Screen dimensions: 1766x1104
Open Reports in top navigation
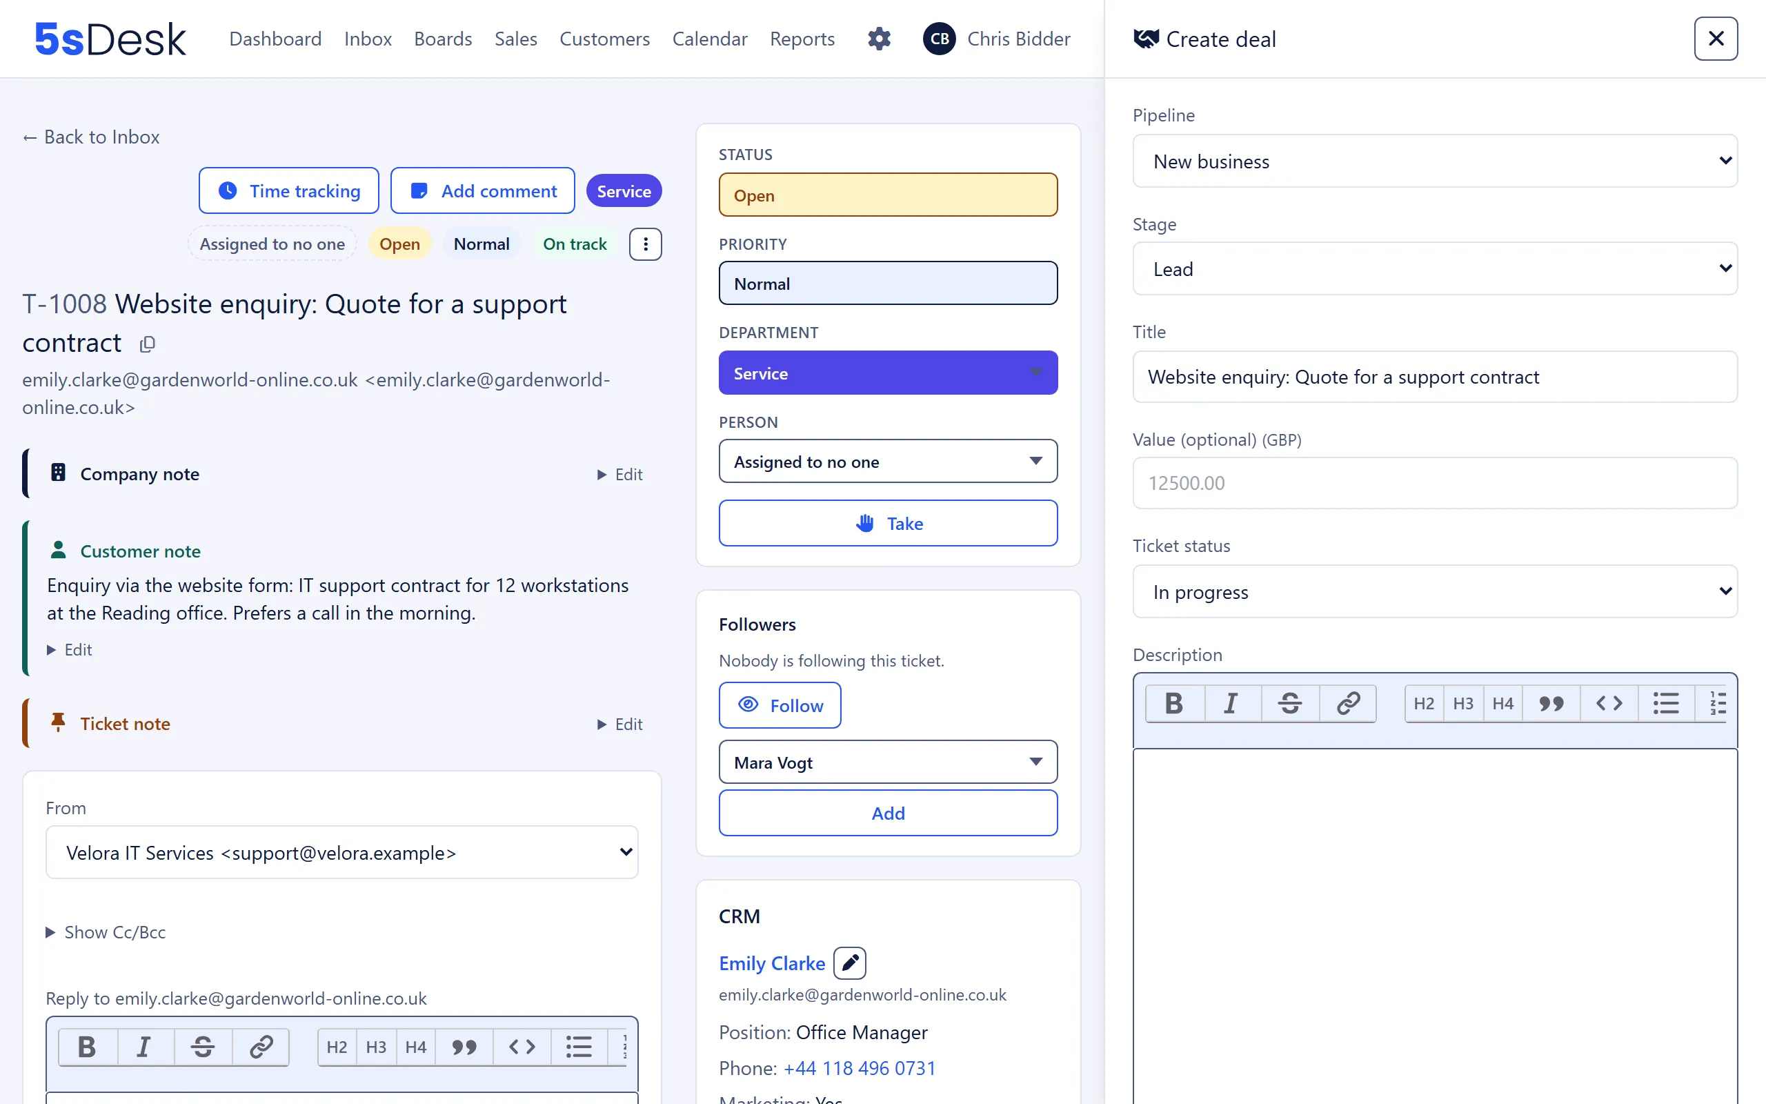click(x=802, y=39)
